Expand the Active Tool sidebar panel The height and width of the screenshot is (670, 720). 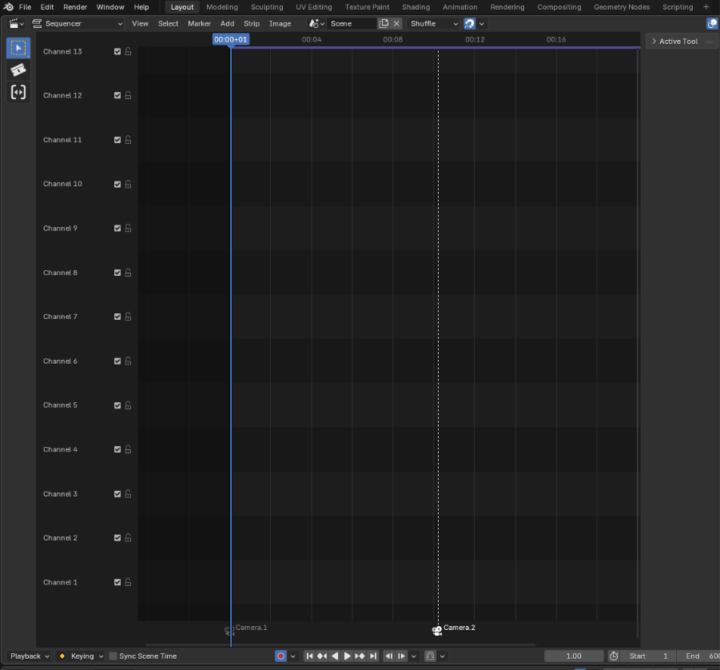[x=678, y=41]
